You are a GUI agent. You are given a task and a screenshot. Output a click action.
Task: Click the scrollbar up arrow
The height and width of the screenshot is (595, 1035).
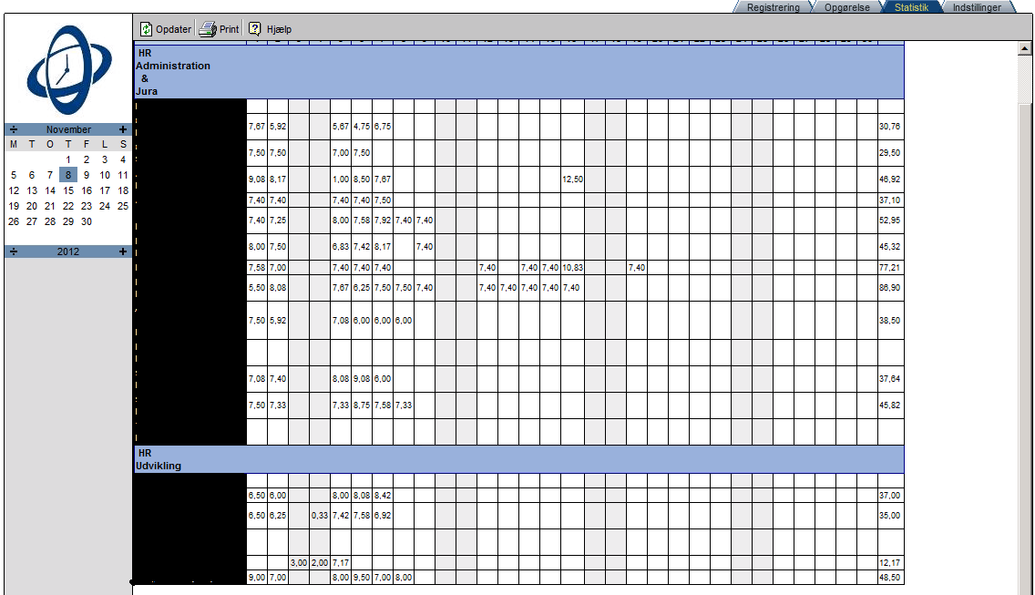pyautogui.click(x=1024, y=47)
